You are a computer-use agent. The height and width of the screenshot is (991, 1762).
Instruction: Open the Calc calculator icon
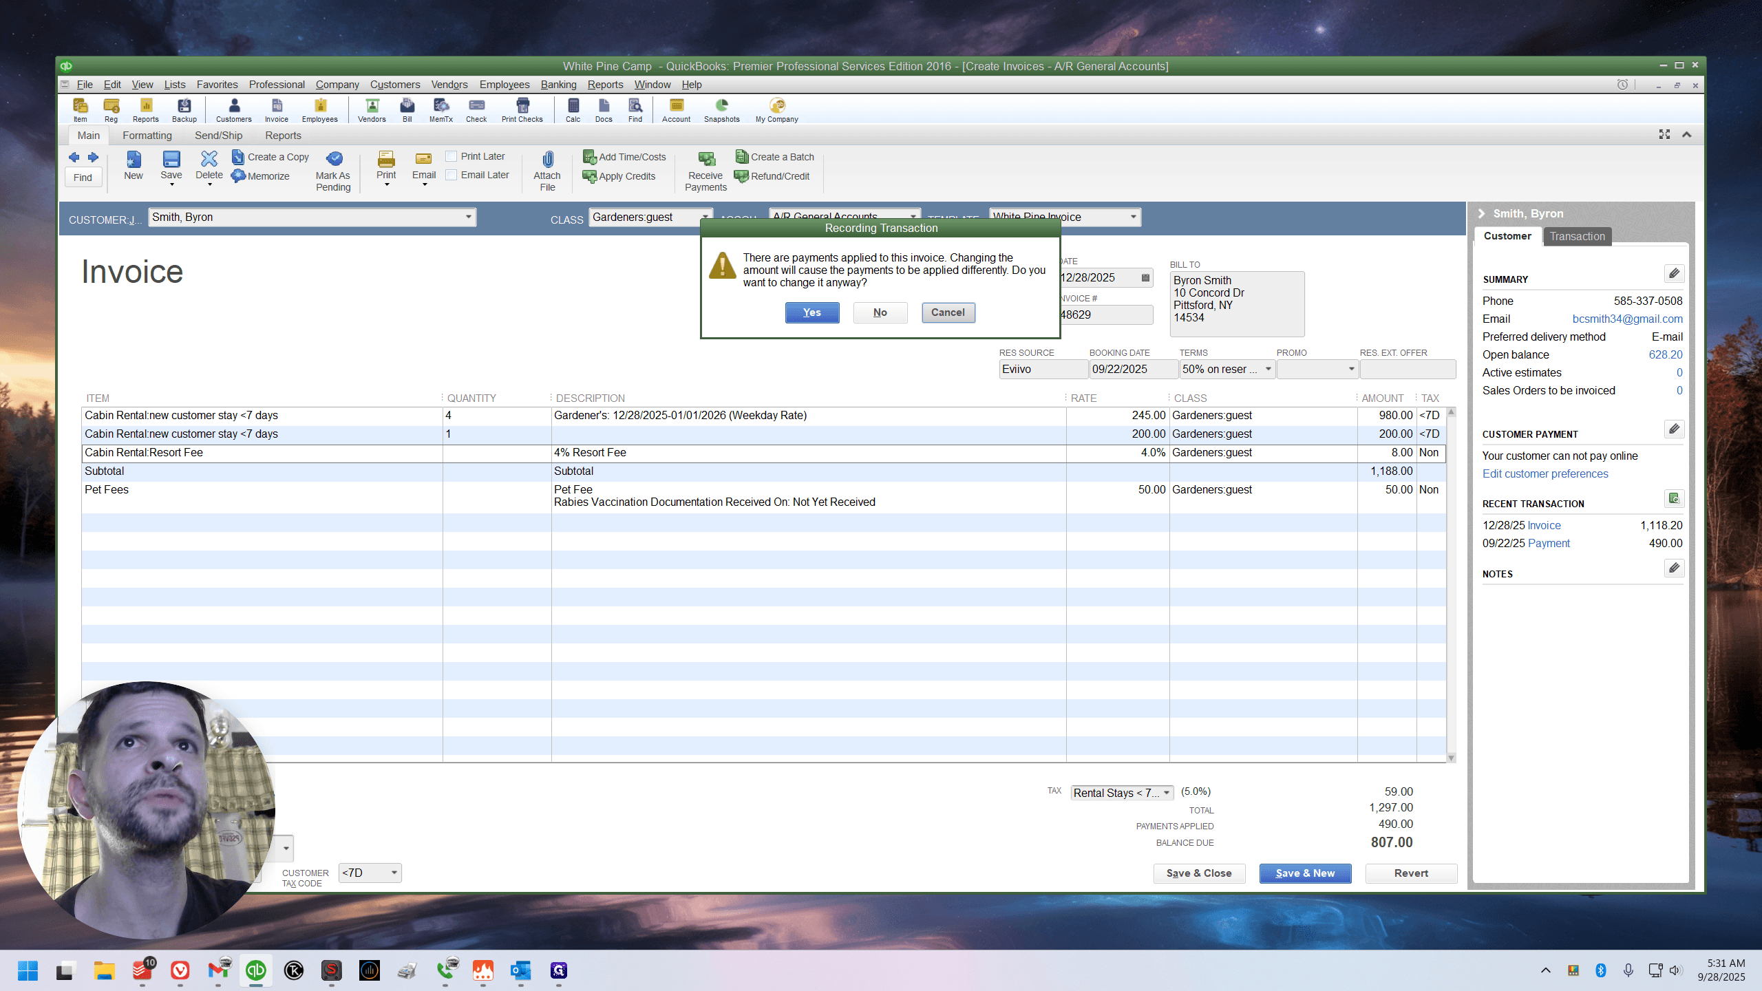(573, 110)
